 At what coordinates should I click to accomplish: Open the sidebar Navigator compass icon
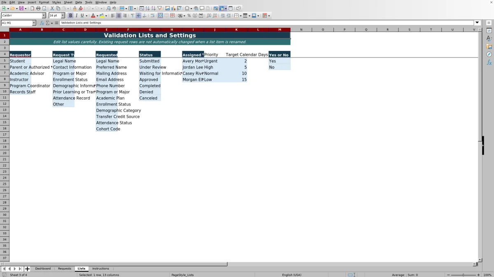click(x=489, y=54)
